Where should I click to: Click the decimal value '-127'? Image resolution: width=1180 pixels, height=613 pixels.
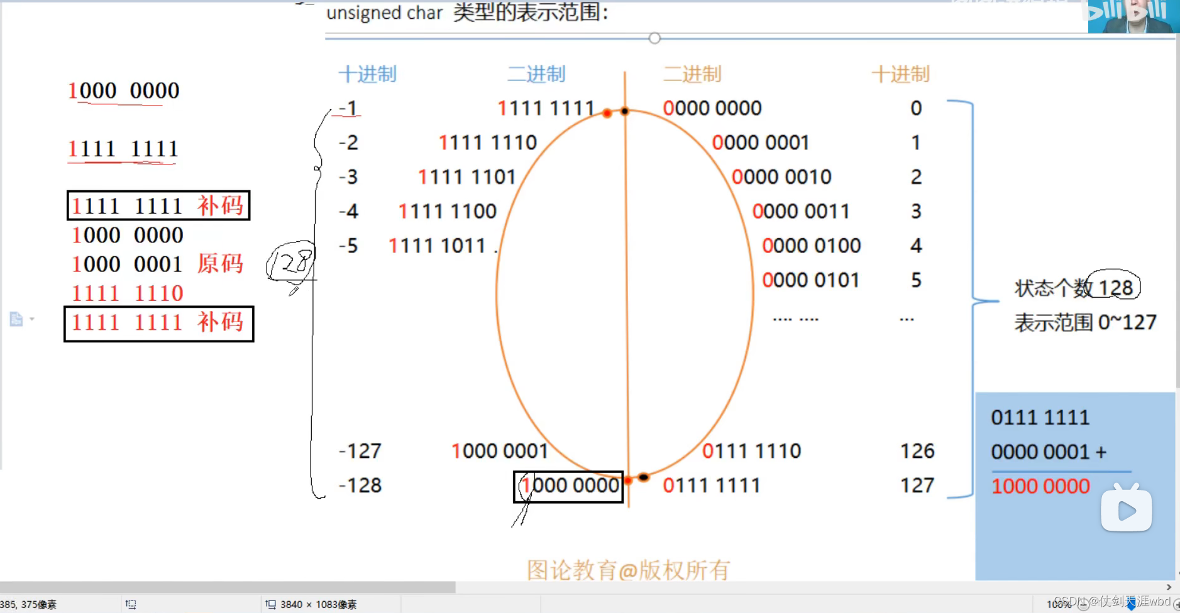[360, 451]
